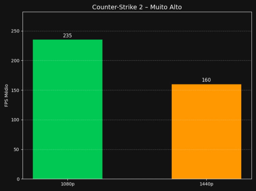Select the orange 1440p bar
The image size is (256, 191).
(206, 131)
